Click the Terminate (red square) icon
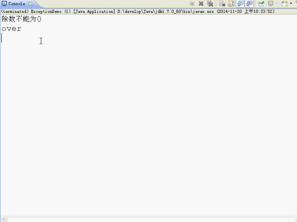This screenshot has width=297, height=222. (x=192, y=4)
